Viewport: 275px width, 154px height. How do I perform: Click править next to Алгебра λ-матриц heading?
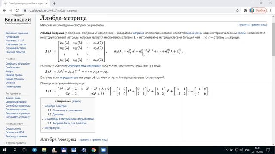[85, 140]
